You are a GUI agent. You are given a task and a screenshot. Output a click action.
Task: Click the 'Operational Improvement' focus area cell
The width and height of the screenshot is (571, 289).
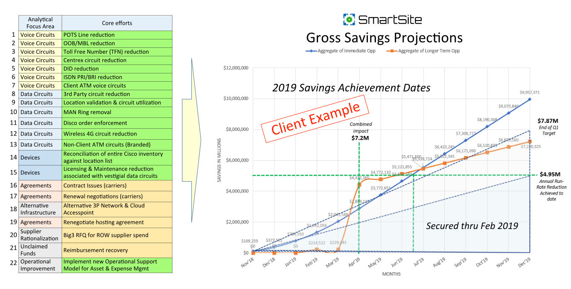[x=40, y=265]
